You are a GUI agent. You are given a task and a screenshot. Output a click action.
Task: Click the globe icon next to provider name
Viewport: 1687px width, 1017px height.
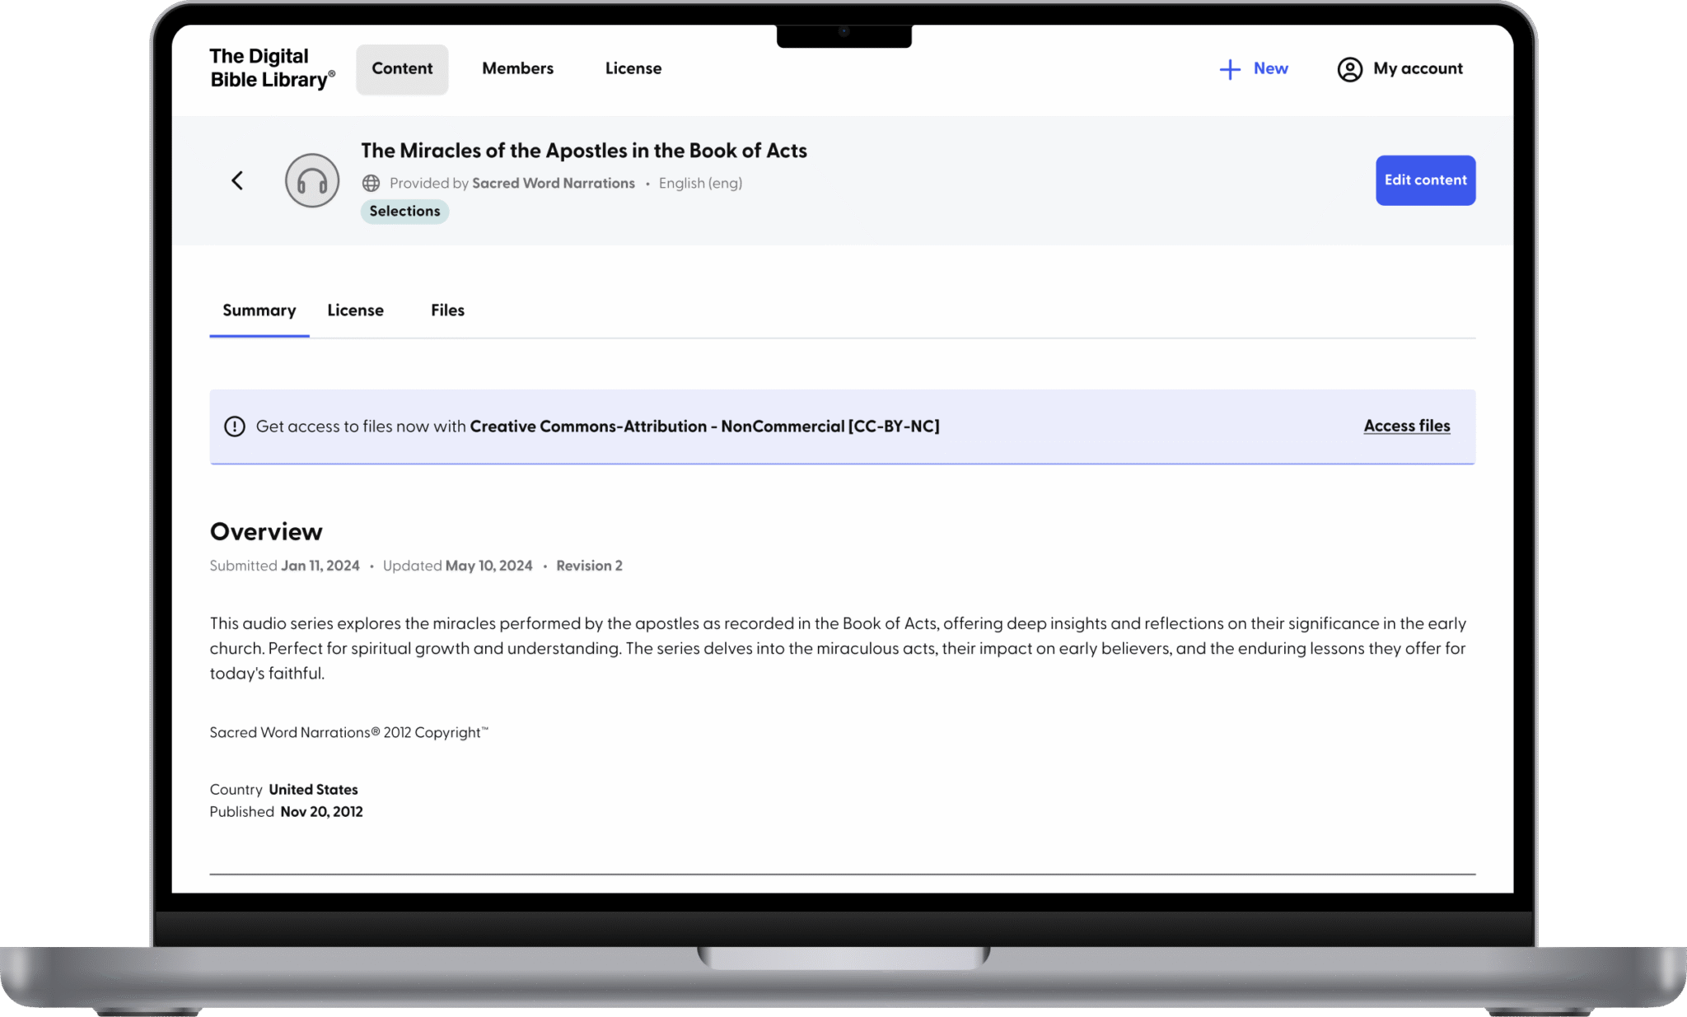click(x=372, y=183)
